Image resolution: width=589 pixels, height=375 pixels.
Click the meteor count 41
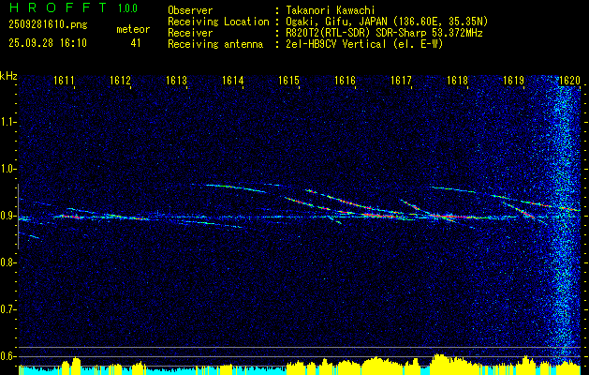tap(136, 43)
